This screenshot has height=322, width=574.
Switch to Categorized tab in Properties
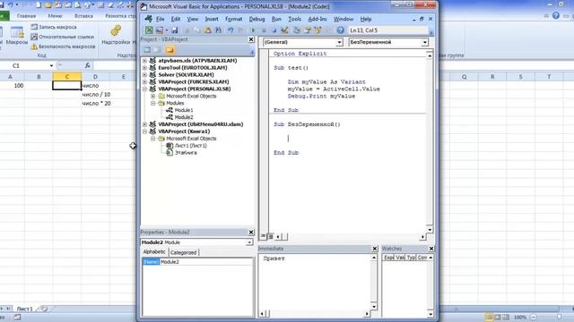183,252
